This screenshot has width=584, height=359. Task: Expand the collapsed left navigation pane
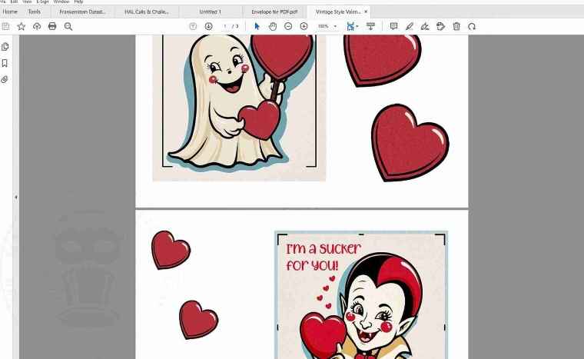click(x=16, y=198)
